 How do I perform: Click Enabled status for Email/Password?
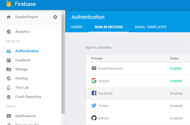pos(176,68)
